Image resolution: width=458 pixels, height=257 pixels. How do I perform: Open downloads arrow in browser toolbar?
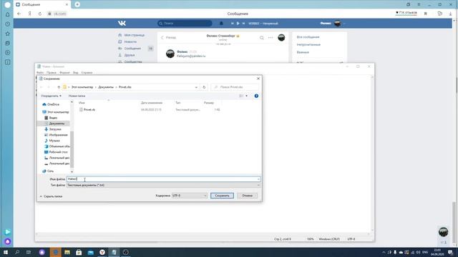click(451, 14)
